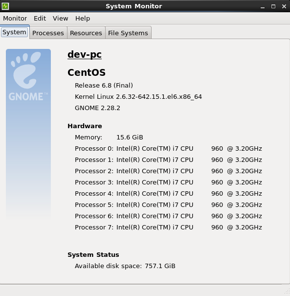Click the Processor 1 entry
This screenshot has height=296, width=290.
tap(168, 160)
